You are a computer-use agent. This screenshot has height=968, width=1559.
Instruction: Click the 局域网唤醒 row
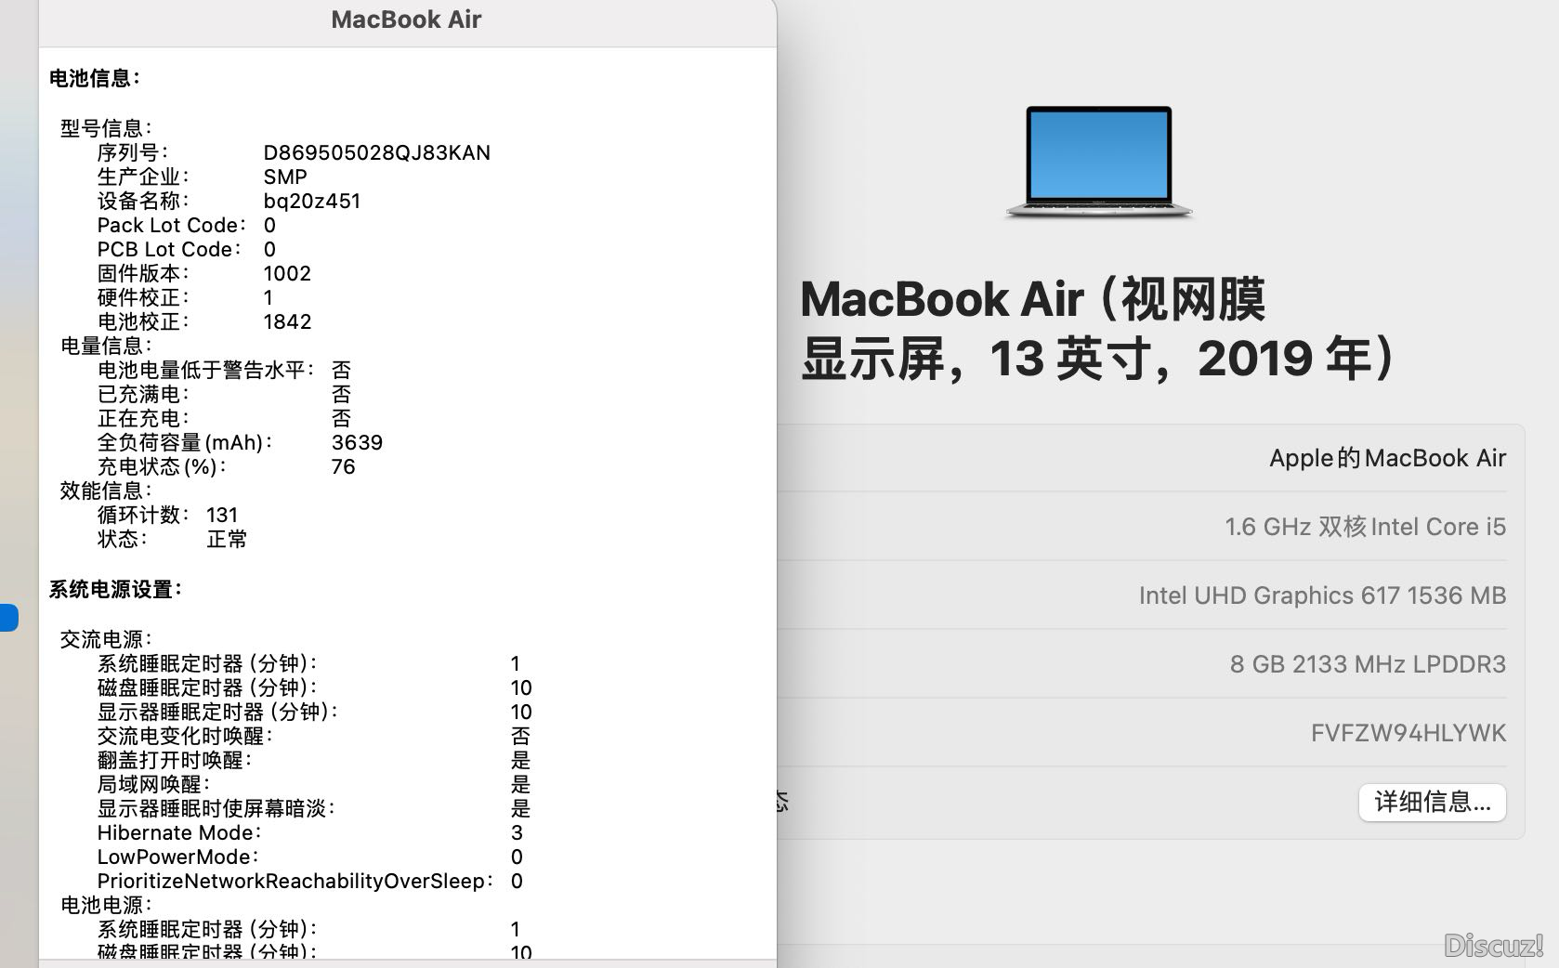point(314,784)
